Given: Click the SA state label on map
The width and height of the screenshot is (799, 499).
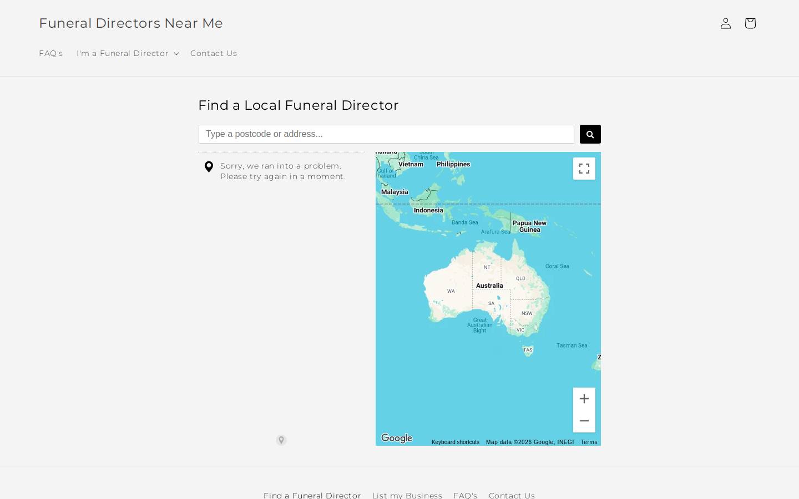Looking at the screenshot, I should tap(491, 303).
